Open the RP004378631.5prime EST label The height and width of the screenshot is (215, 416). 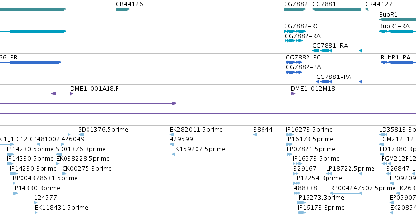click(45, 178)
